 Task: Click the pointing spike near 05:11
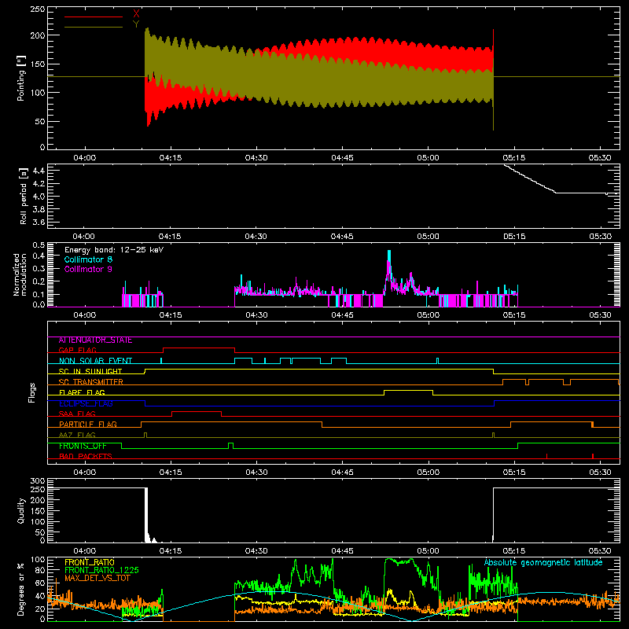pyautogui.click(x=494, y=79)
